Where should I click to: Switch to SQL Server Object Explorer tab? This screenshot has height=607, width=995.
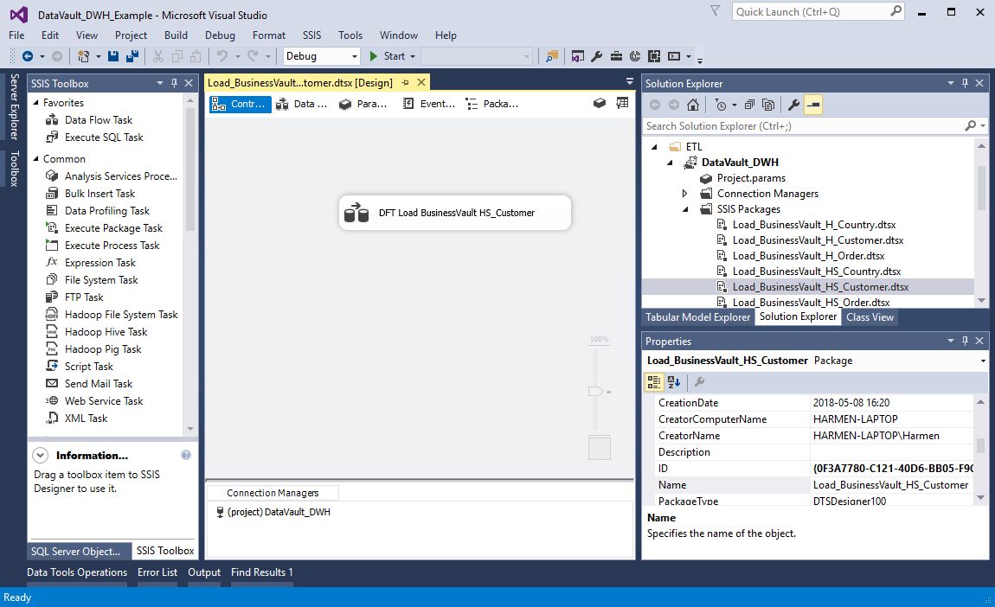coord(77,551)
